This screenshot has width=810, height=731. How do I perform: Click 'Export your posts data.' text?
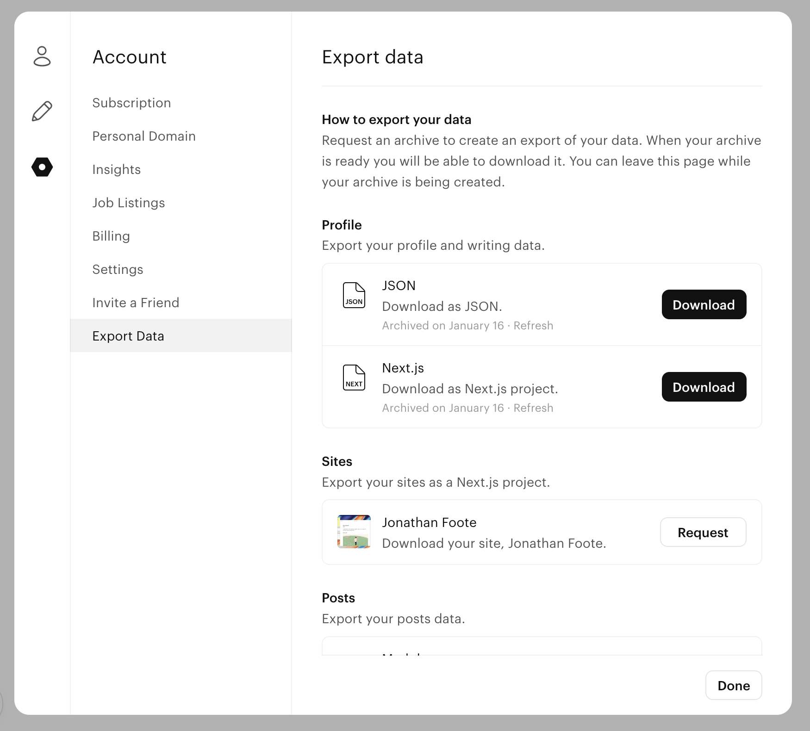(x=393, y=619)
